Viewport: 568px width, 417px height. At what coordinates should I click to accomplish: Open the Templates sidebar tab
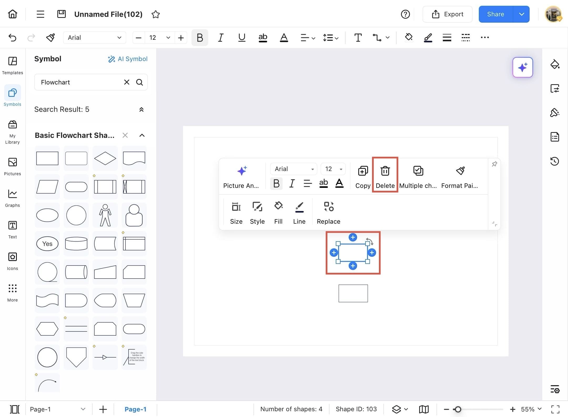[12, 66]
